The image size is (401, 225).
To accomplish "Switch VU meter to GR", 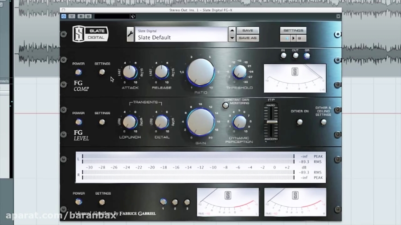I will [307, 56].
